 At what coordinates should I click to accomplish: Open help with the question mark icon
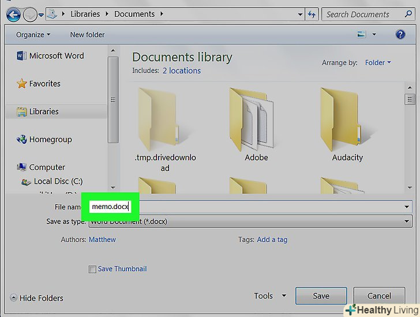click(x=400, y=34)
